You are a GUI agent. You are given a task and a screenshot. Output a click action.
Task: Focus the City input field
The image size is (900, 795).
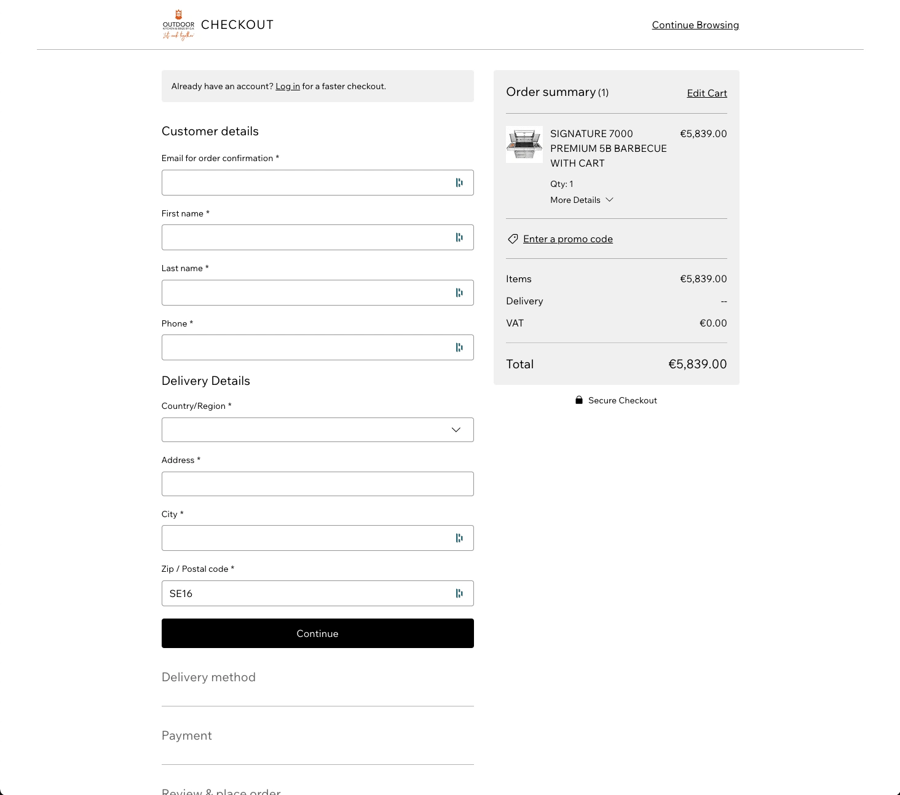[x=317, y=538]
